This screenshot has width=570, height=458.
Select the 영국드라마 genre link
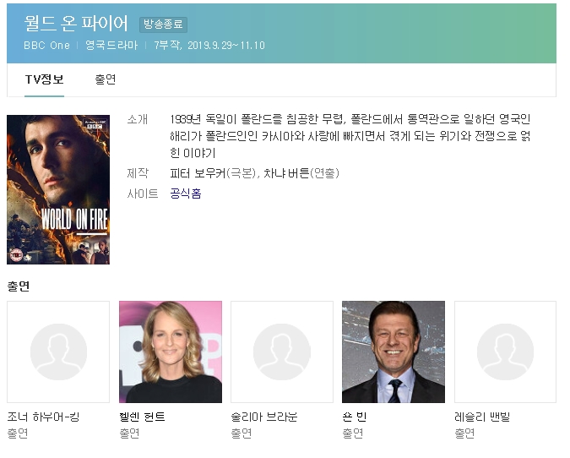pos(111,46)
